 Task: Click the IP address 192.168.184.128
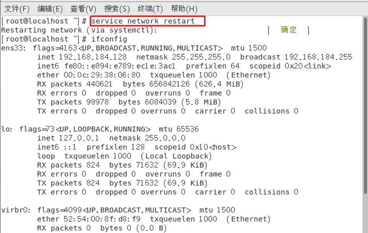coord(93,57)
